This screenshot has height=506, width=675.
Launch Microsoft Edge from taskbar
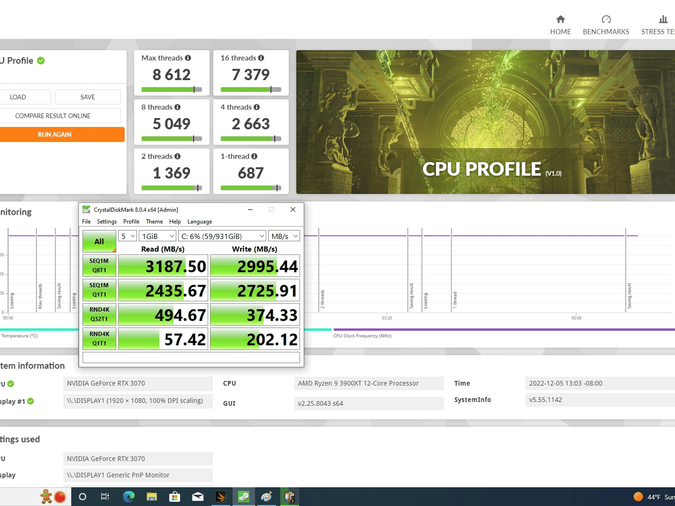click(129, 497)
